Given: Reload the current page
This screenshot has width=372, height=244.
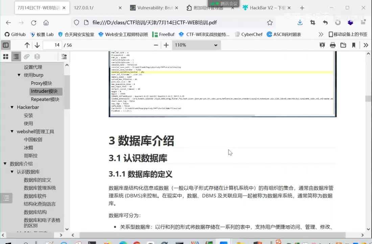Looking at the screenshot, I should (x=34, y=23).
